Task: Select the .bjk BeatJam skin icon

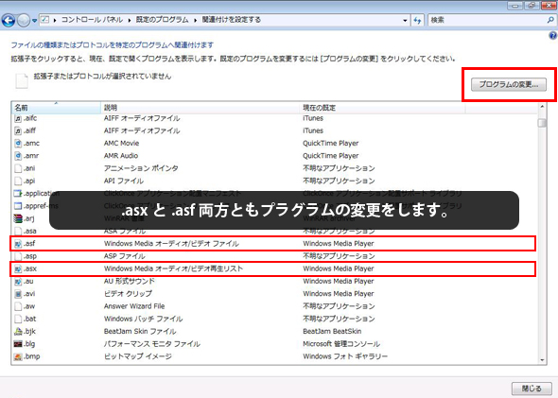Action: pyautogui.click(x=18, y=331)
